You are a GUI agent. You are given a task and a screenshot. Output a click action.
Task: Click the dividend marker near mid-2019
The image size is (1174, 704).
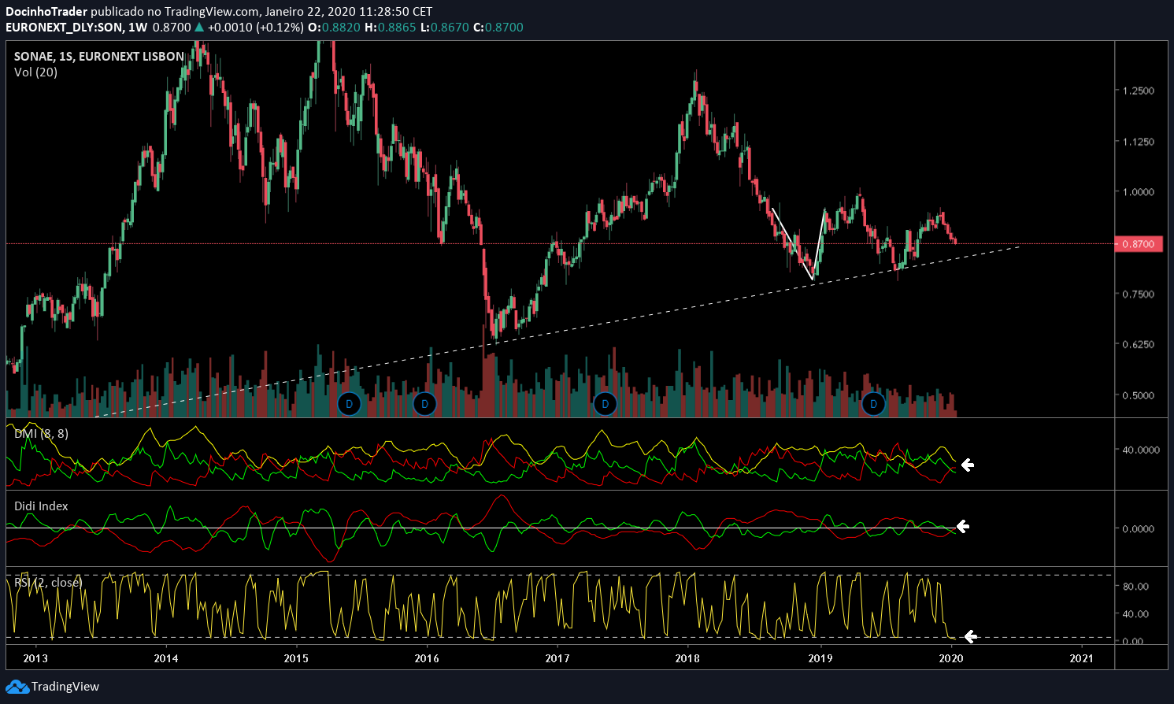872,404
